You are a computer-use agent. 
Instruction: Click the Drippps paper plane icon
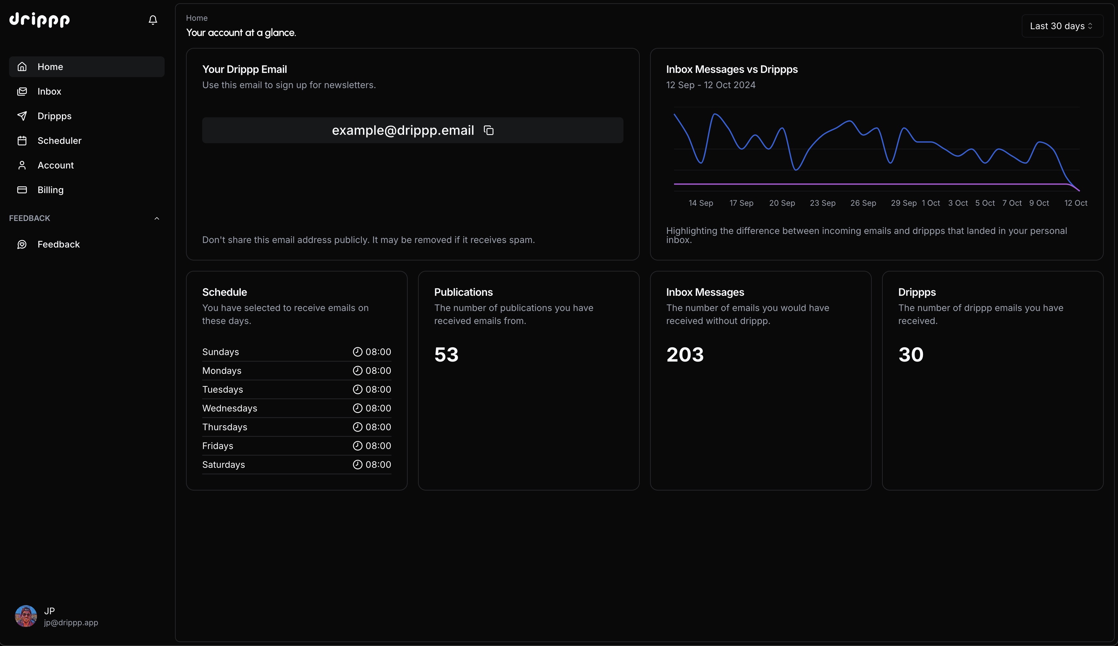(22, 116)
